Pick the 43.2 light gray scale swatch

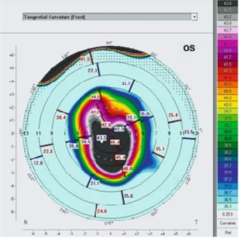227,17
